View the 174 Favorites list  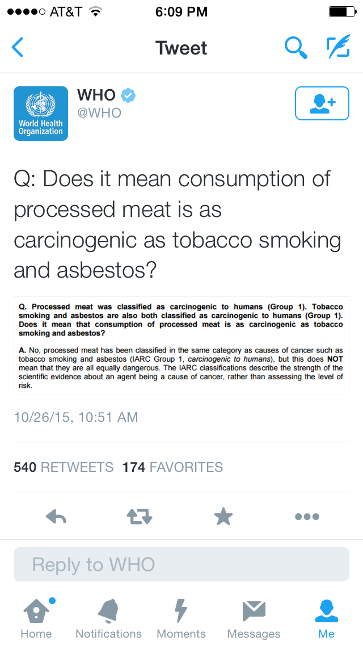pos(172,467)
